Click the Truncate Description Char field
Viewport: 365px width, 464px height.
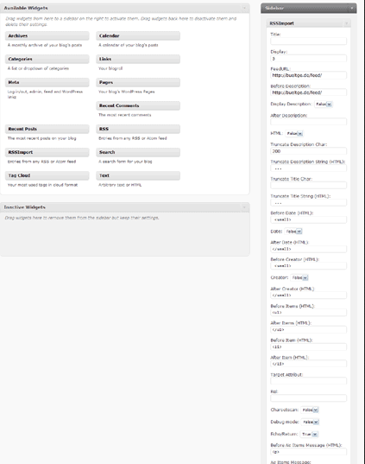(309, 151)
